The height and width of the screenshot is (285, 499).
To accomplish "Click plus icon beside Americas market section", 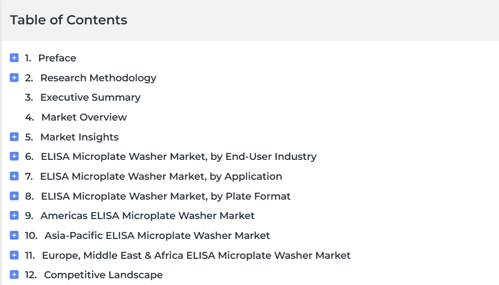I will [14, 215].
